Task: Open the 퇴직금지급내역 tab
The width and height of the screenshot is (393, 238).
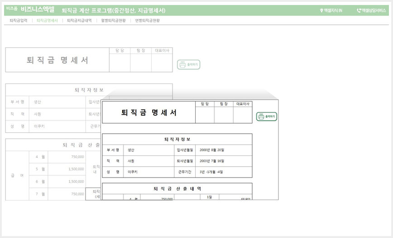Action: [79, 20]
